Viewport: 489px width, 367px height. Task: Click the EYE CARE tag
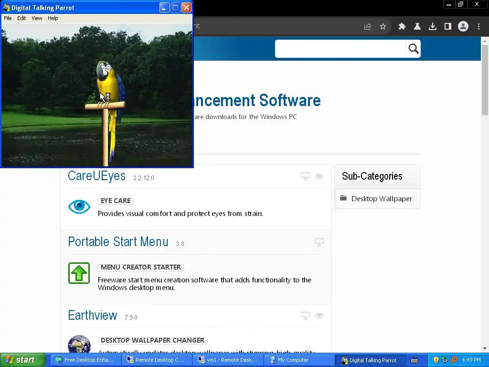116,201
